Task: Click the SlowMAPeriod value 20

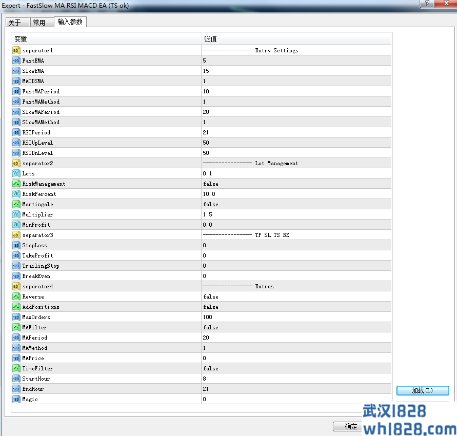Action: pyautogui.click(x=206, y=112)
